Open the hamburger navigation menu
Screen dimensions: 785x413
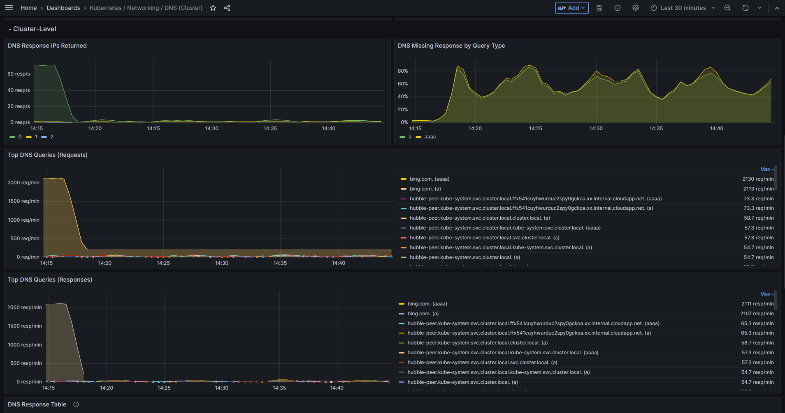9,8
